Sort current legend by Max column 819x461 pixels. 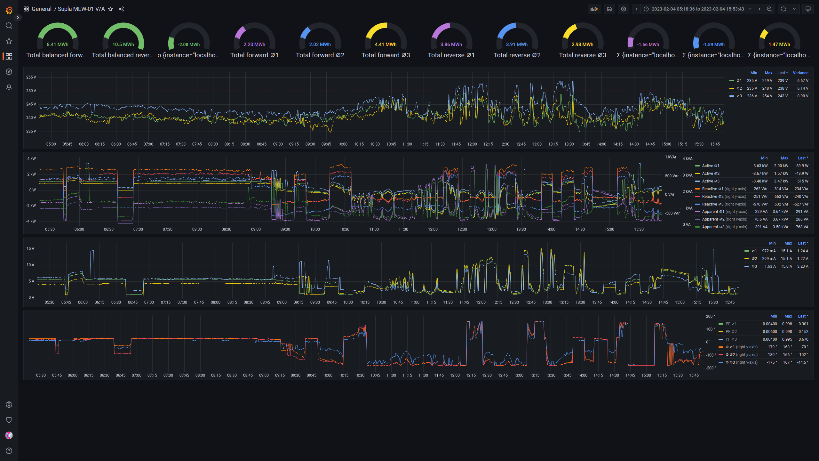click(x=788, y=243)
